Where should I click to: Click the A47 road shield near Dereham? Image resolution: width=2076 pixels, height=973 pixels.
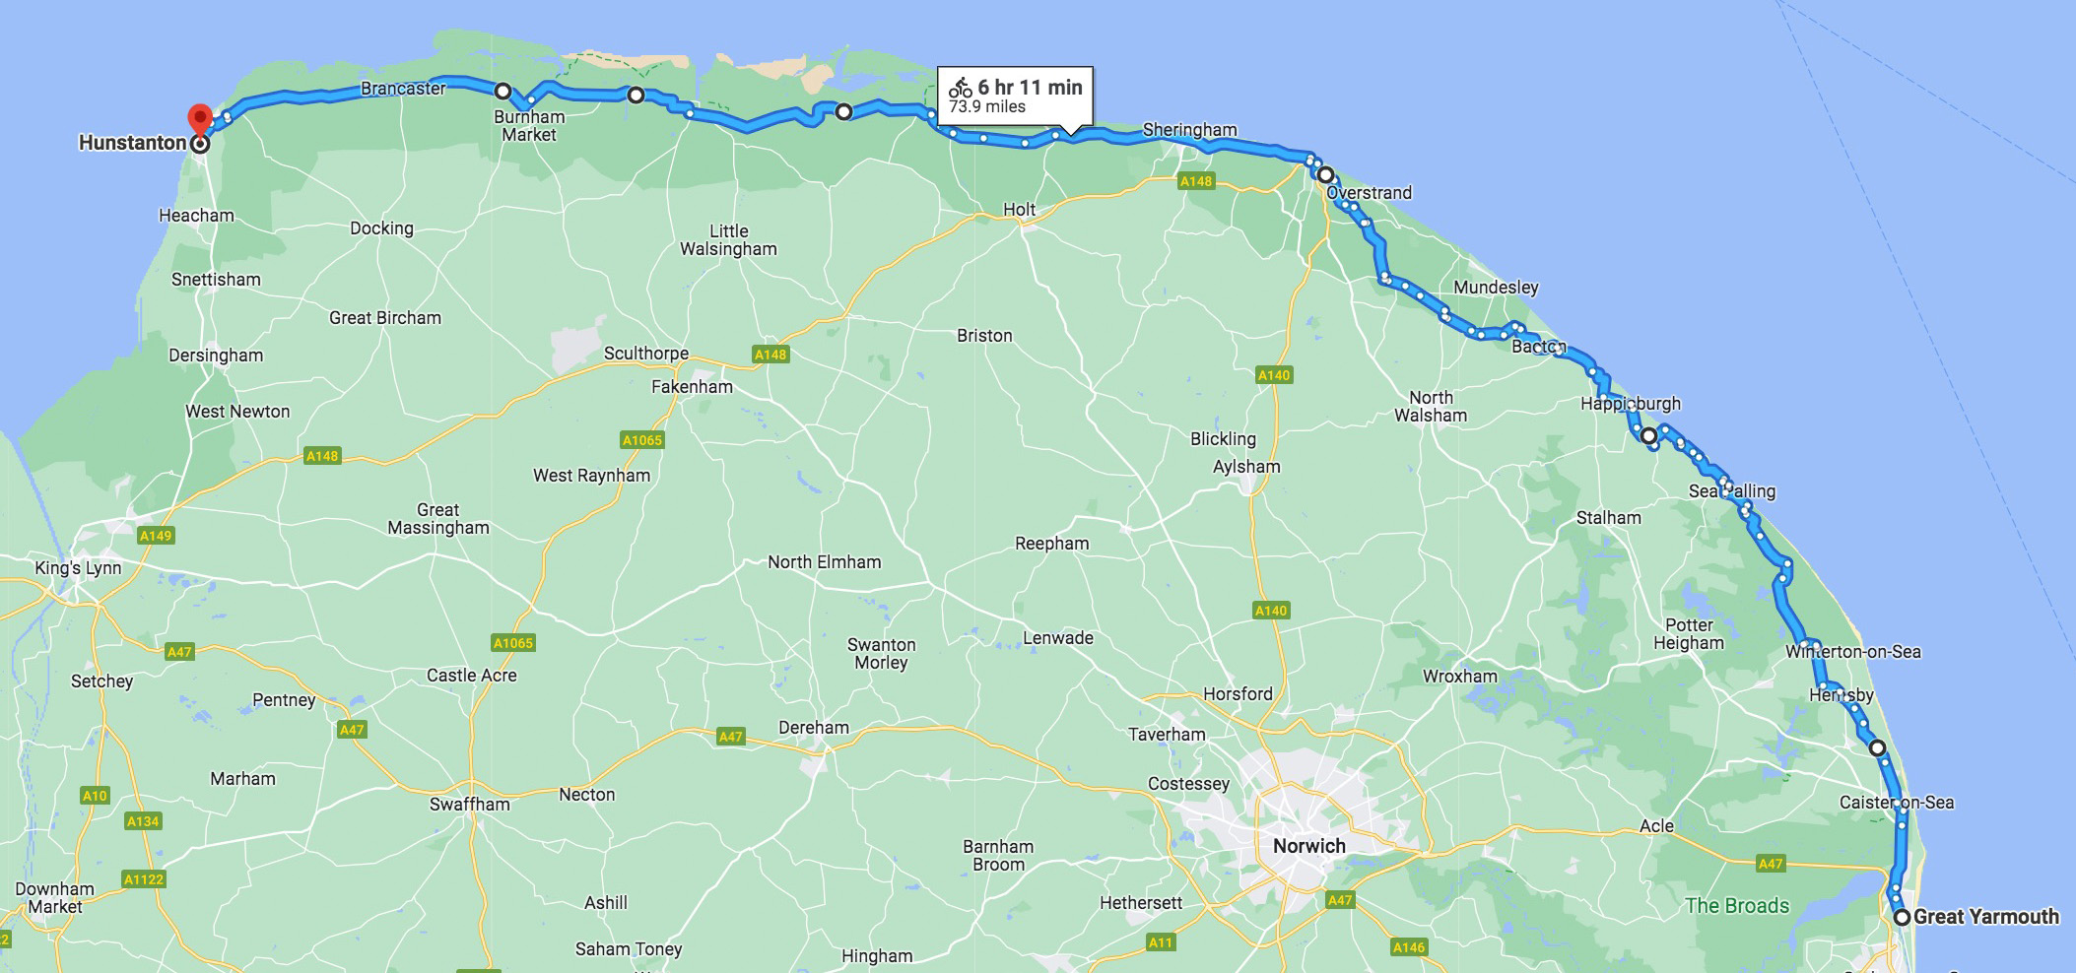[x=730, y=737]
